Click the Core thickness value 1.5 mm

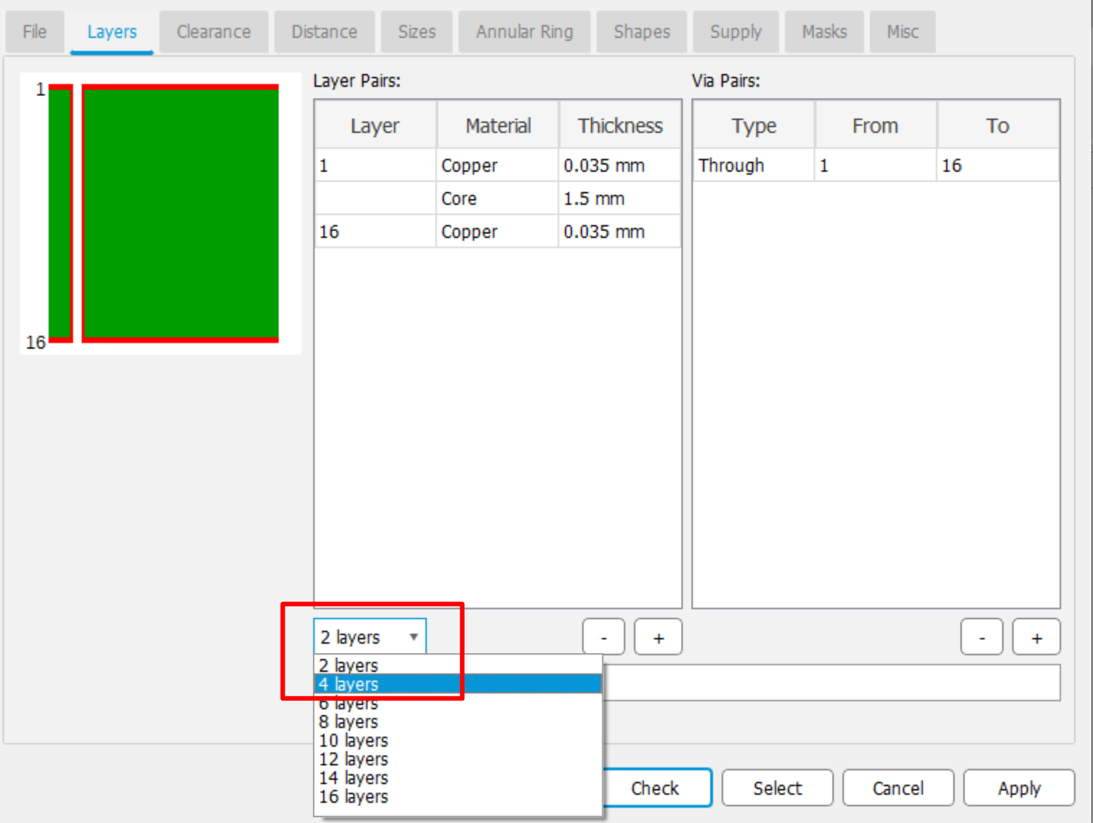pos(593,198)
